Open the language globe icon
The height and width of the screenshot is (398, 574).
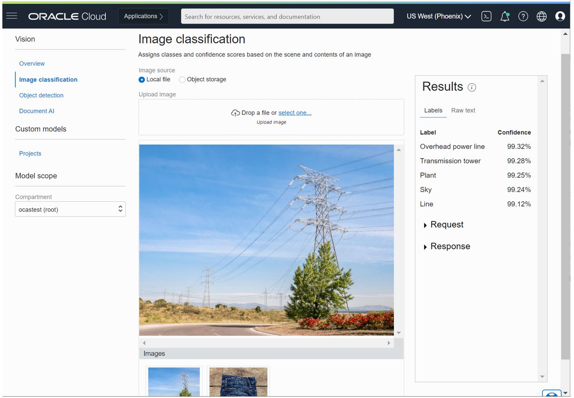(541, 16)
